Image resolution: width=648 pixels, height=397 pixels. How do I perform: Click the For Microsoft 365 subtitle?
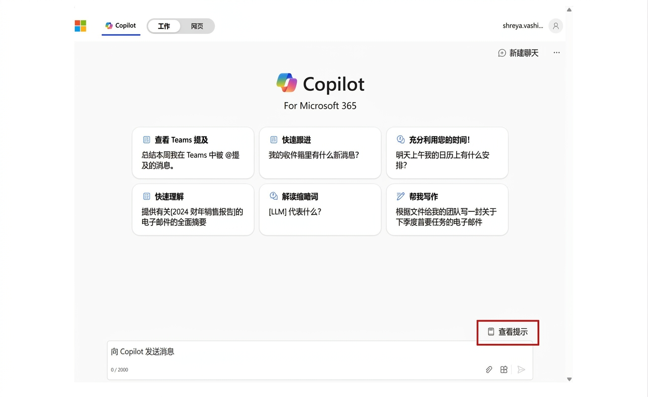[x=320, y=106]
